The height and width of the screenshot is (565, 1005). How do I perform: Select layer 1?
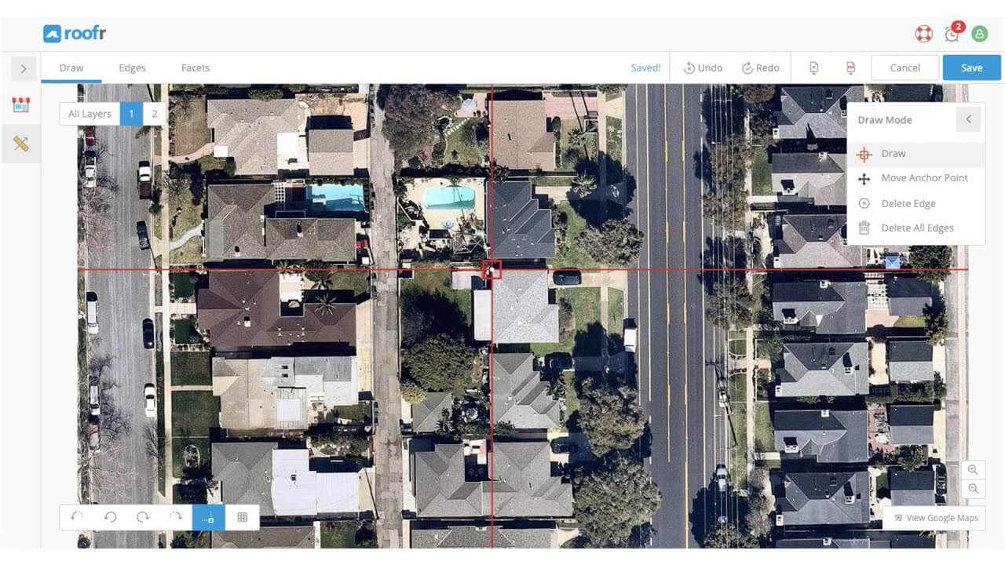[131, 114]
